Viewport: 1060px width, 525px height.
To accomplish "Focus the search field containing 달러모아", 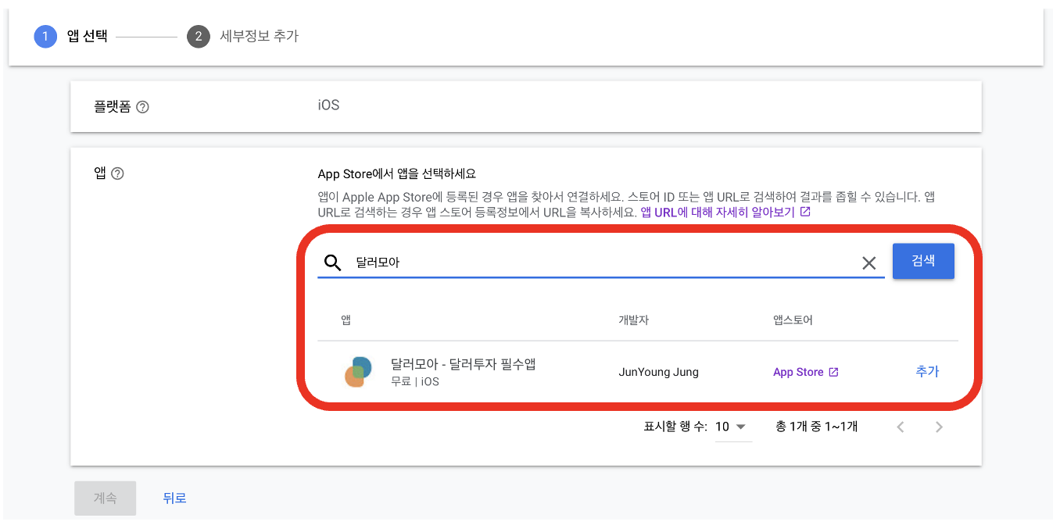I will tap(602, 262).
